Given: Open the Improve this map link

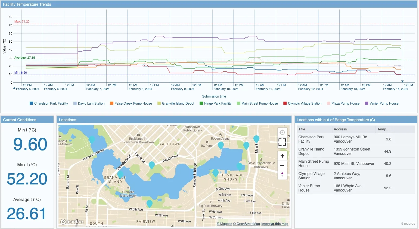Looking at the screenshot, I should pyautogui.click(x=275, y=224).
